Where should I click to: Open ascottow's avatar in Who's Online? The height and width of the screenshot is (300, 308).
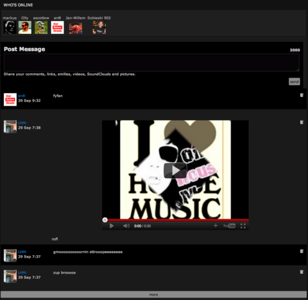(x=41, y=28)
